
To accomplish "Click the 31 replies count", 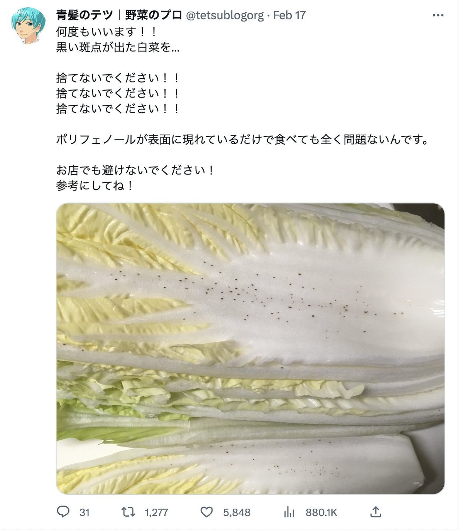I will pos(84,512).
